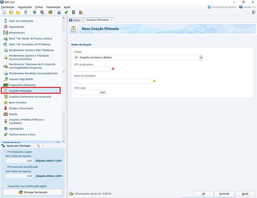Select Por Deduções Legais radio option
Image resolution: width=257 pixels, height=198 pixels.
[5, 152]
